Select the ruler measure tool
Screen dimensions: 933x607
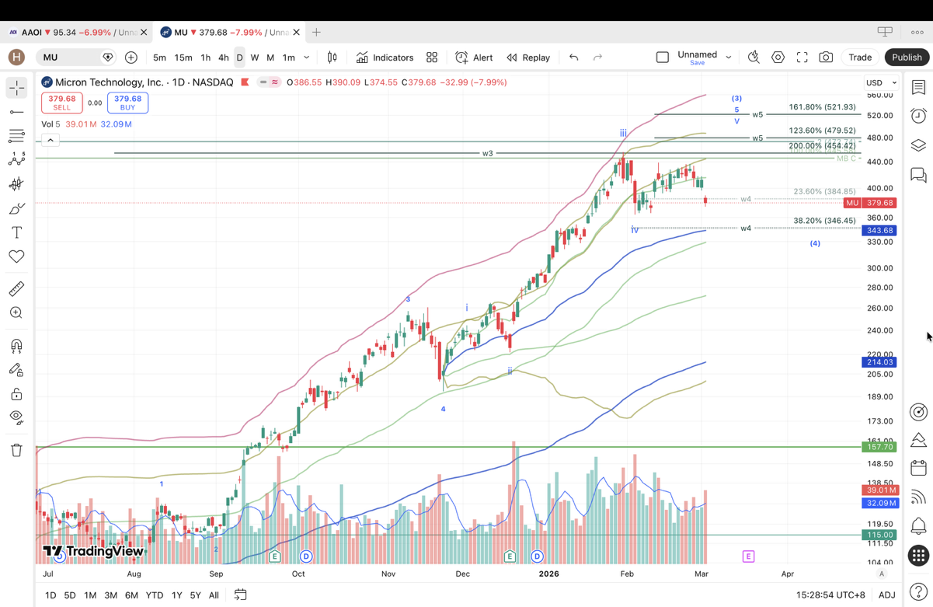16,289
